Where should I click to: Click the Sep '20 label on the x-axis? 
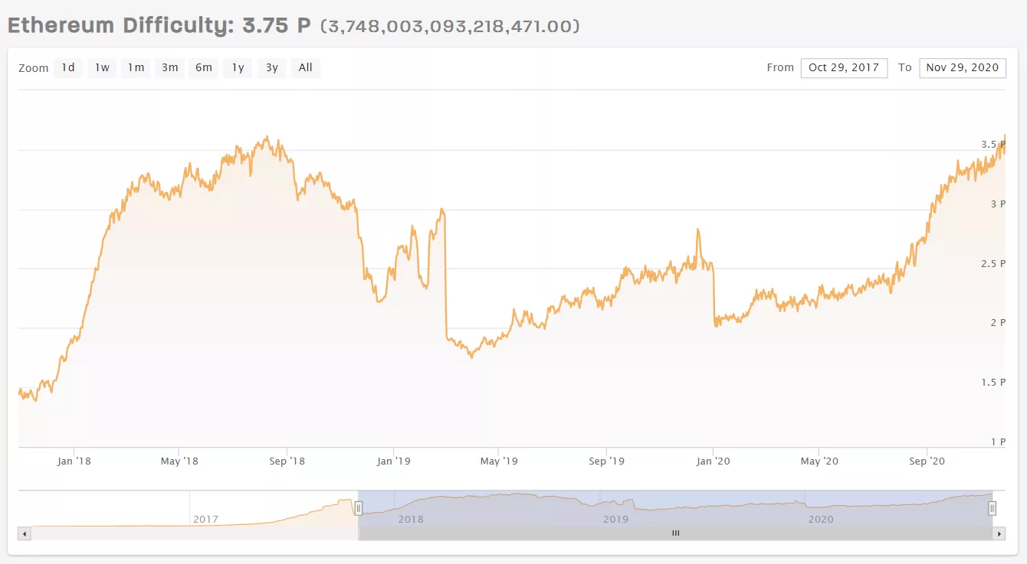tap(927, 461)
